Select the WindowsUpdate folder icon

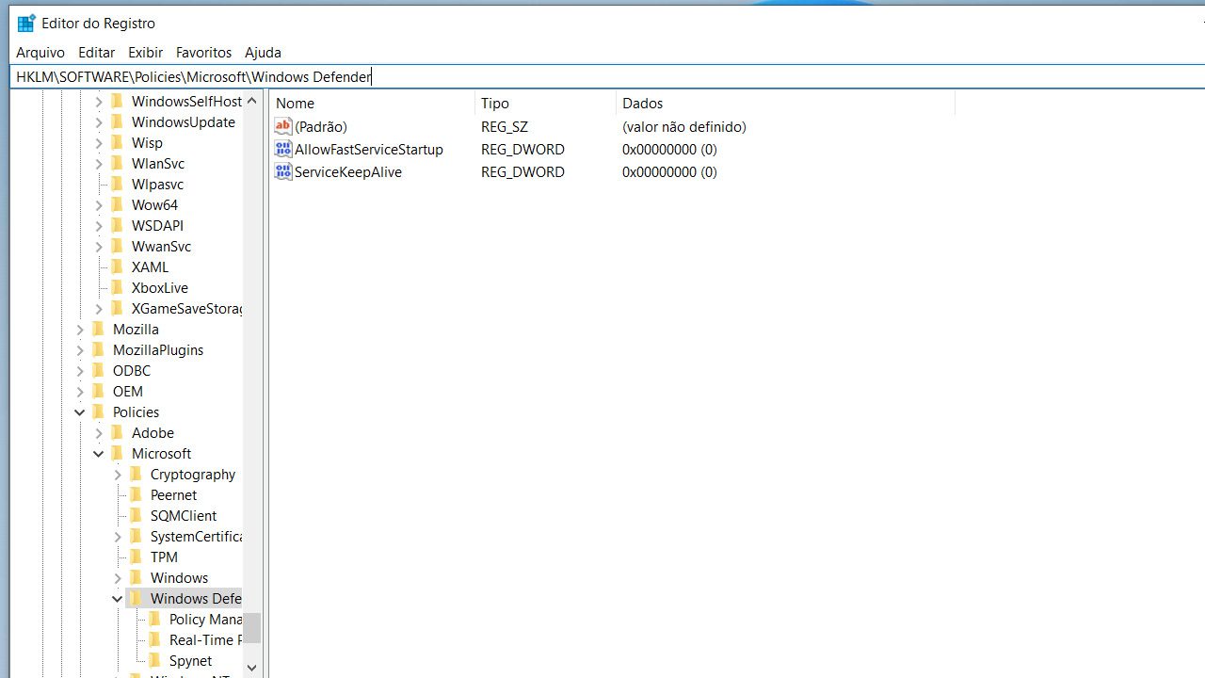tap(117, 121)
